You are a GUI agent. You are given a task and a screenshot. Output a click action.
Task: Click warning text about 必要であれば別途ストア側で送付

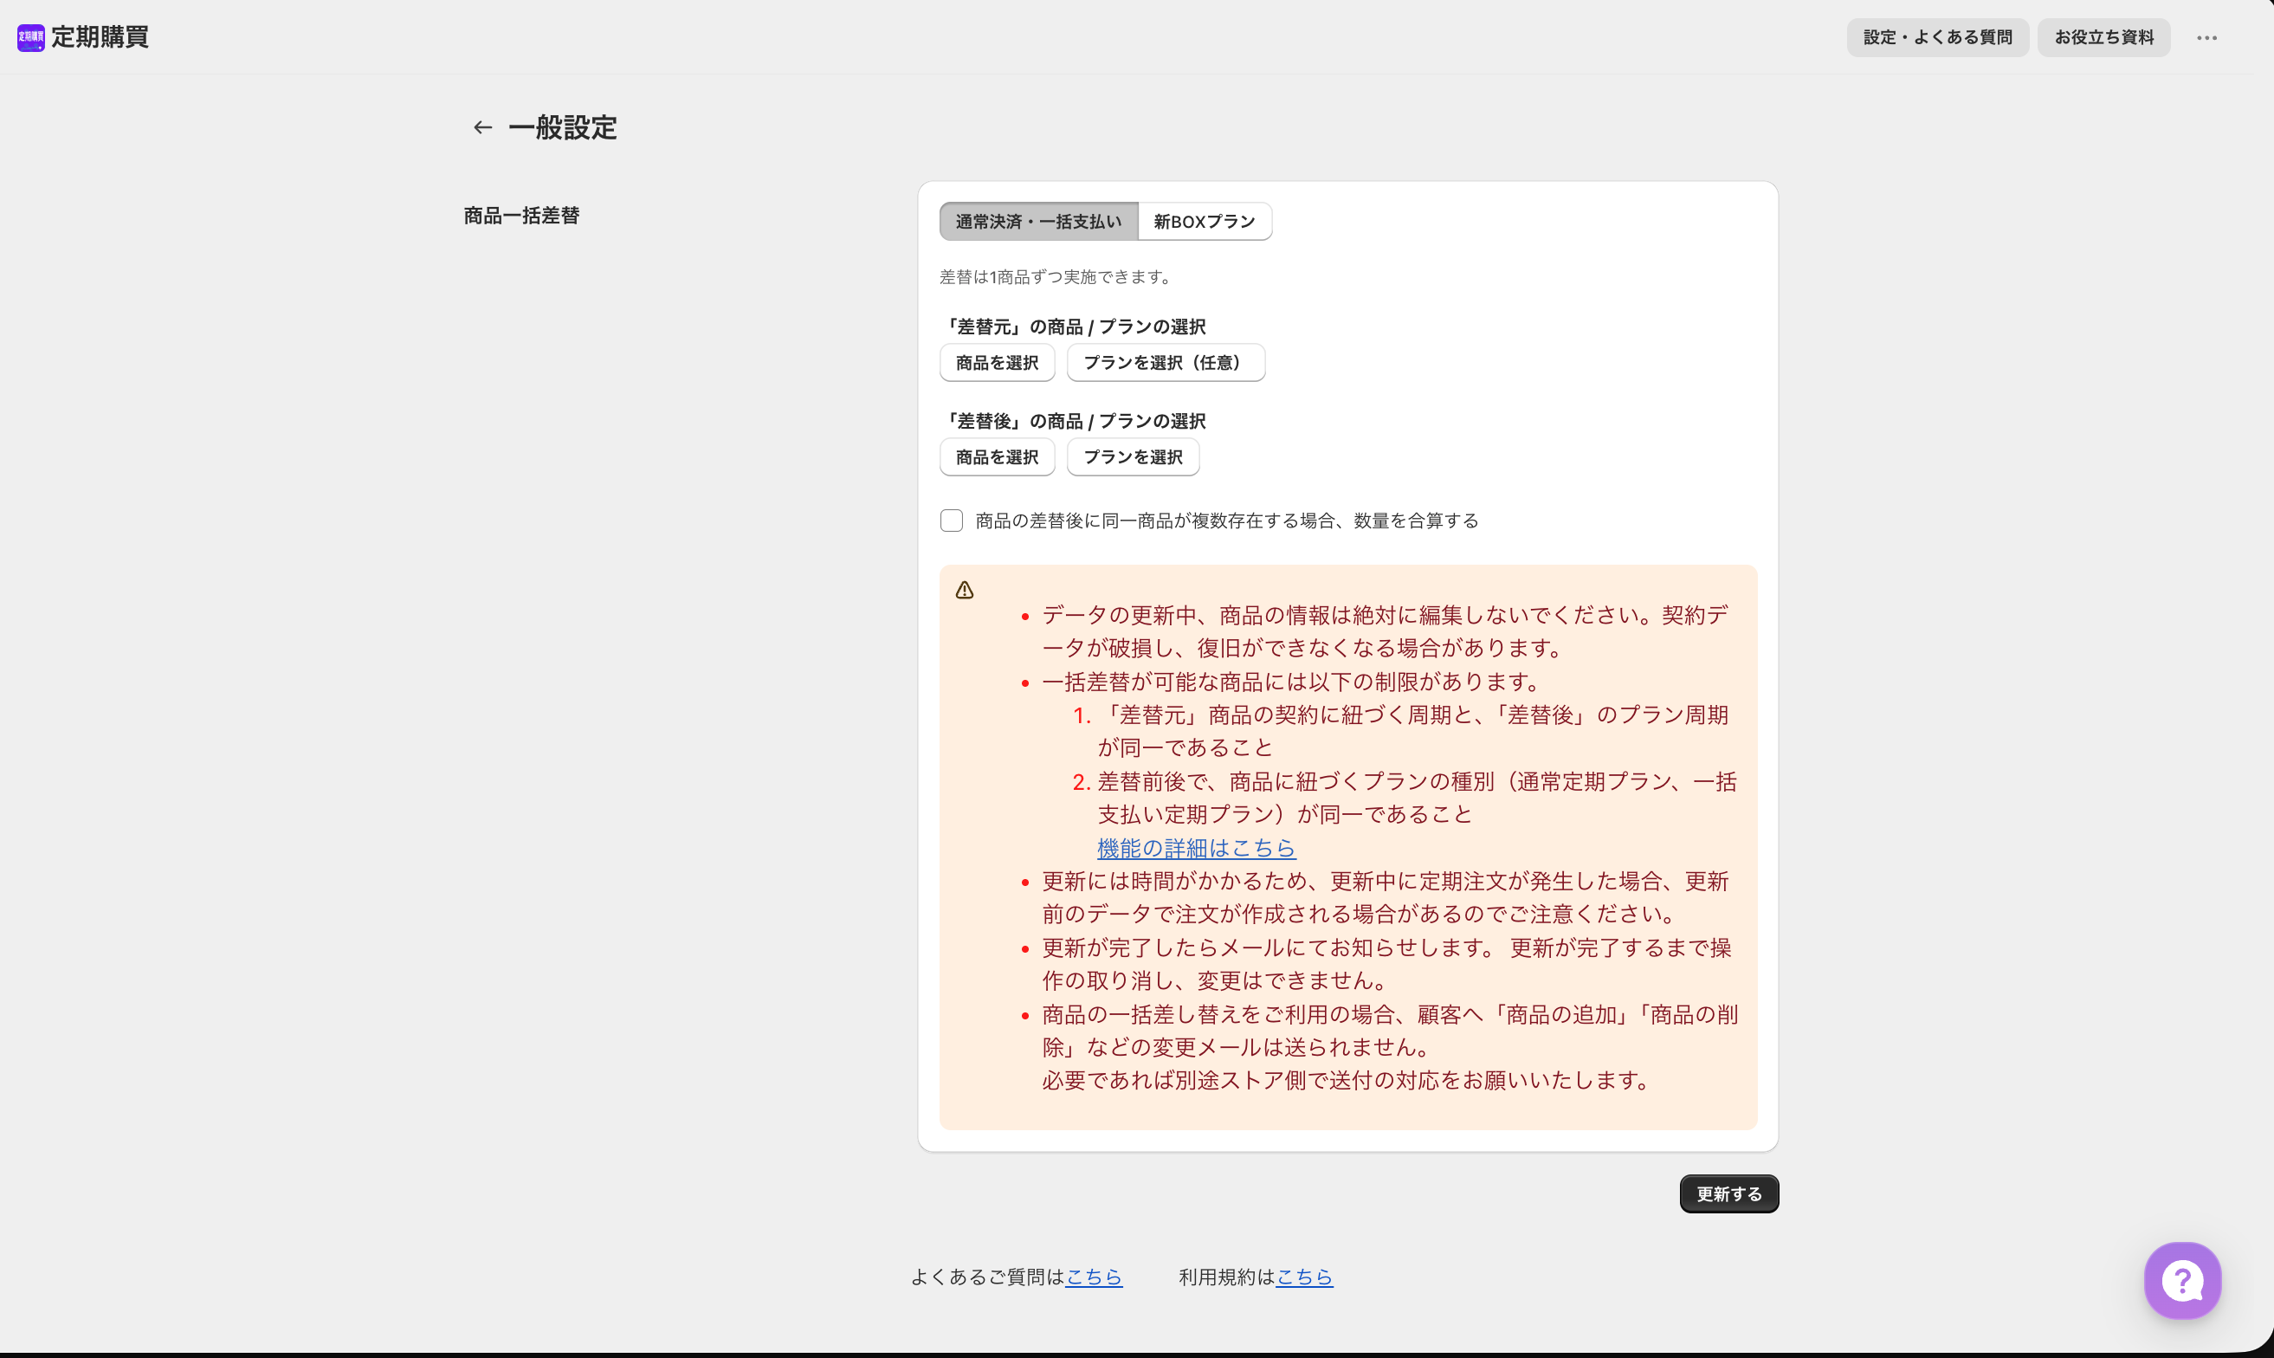point(1349,1081)
